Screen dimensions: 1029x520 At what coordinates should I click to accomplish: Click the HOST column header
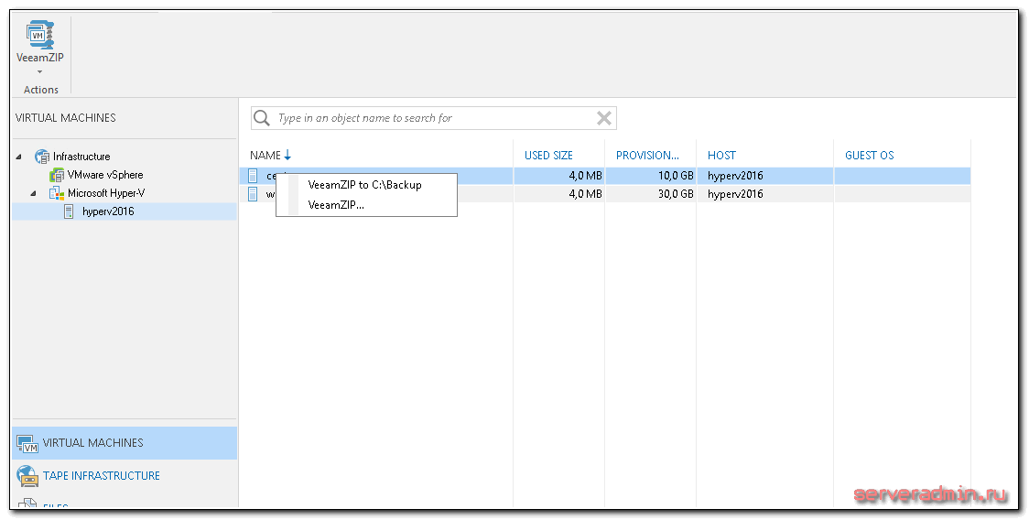tap(721, 156)
